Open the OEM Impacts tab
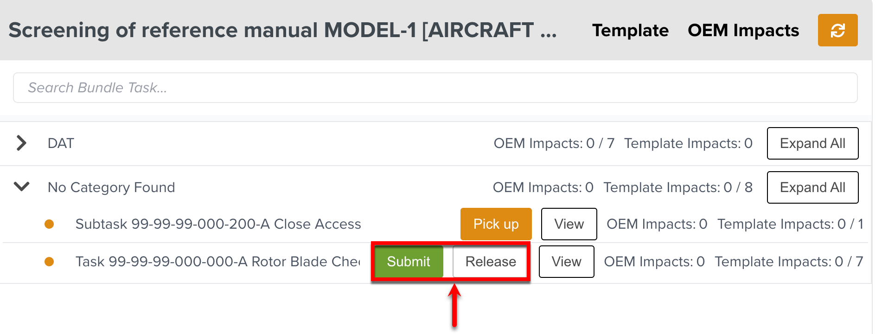 click(743, 31)
